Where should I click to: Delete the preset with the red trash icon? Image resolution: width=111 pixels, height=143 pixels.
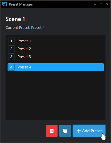click(x=52, y=131)
